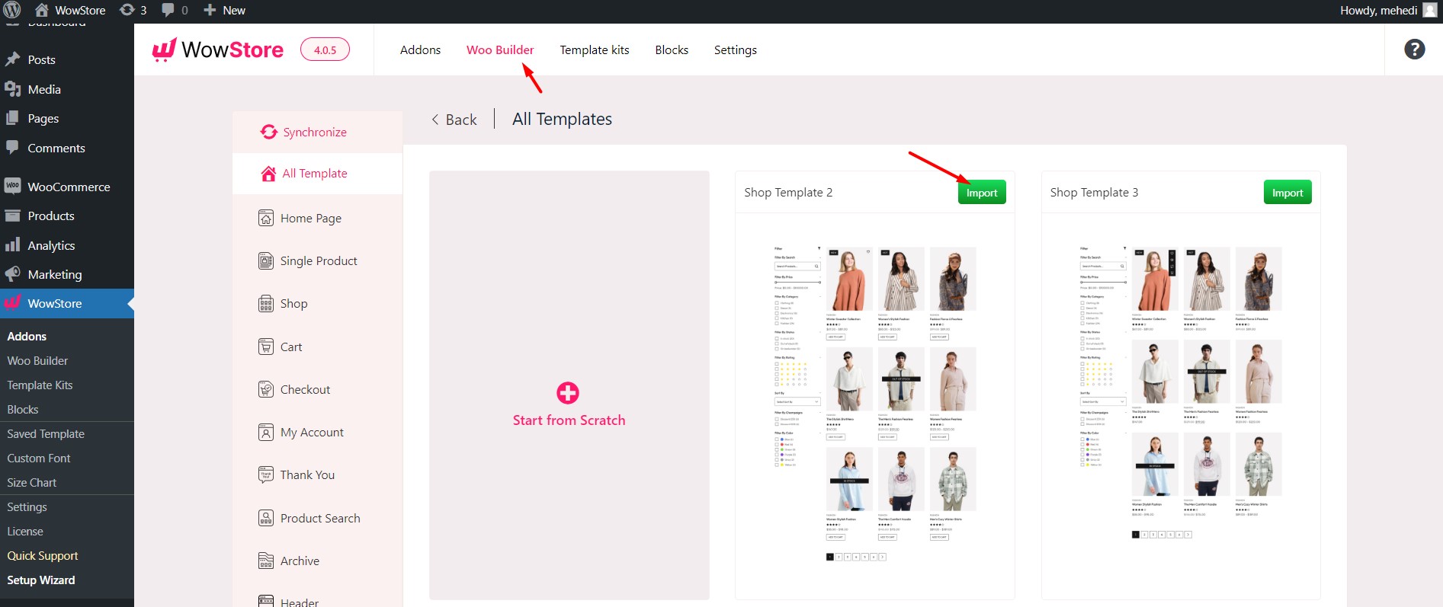
Task: Open Saved Template submenu item
Action: (x=46, y=433)
